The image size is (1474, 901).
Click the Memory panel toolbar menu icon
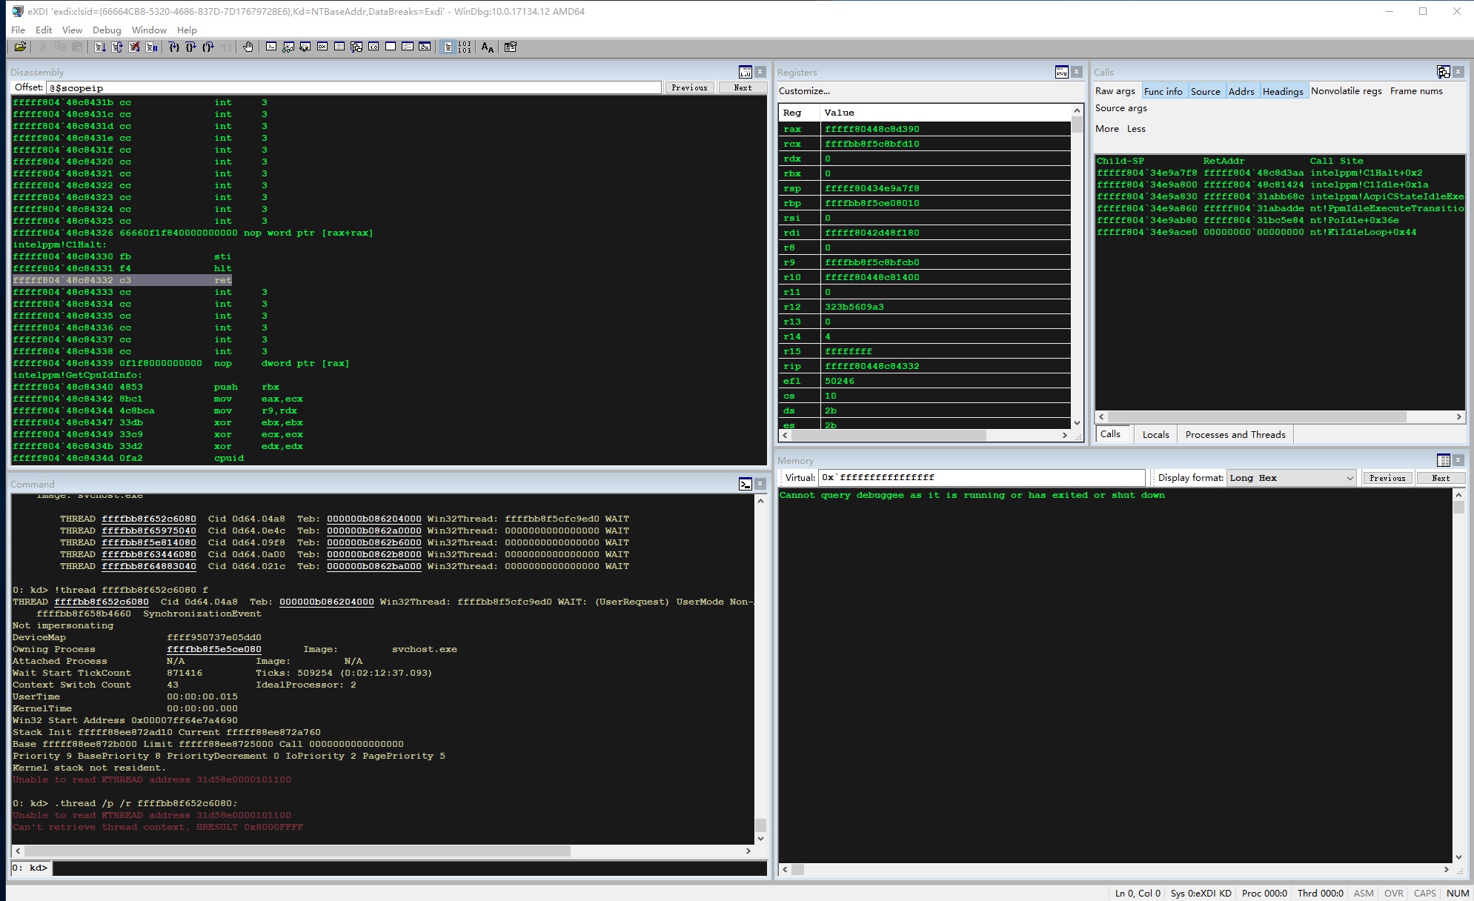click(1444, 460)
